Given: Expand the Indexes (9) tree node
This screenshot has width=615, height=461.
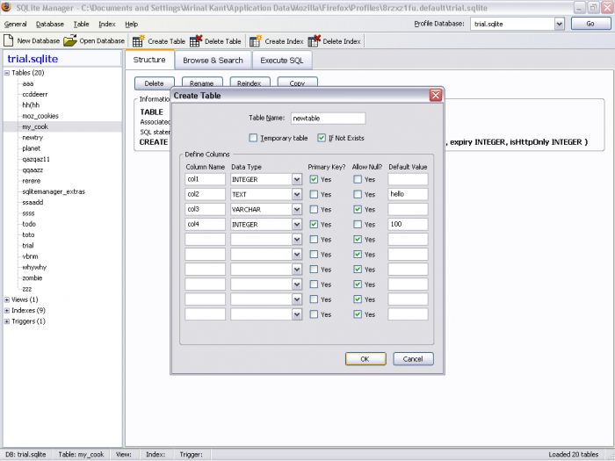Looking at the screenshot, I should coord(7,311).
